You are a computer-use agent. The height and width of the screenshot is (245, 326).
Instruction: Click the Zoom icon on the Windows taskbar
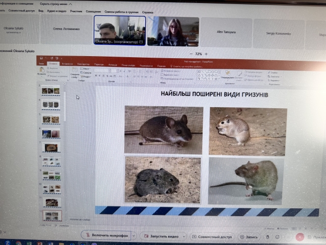7,243
